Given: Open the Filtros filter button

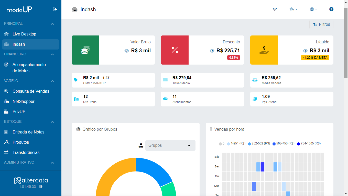Looking at the screenshot, I should click(321, 24).
